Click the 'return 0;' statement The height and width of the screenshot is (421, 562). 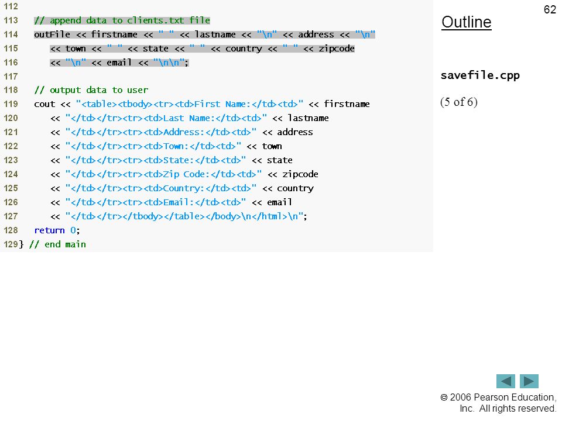click(x=57, y=230)
